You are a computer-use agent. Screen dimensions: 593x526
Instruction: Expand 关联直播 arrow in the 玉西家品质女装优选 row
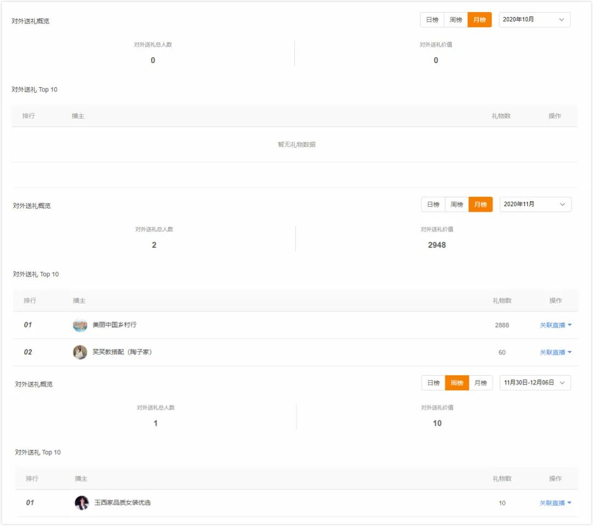click(x=569, y=503)
